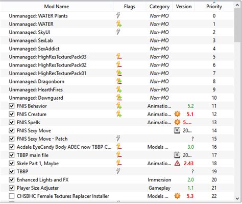Click the update-available icon for FNIS Creature
The width and height of the screenshot is (242, 204).
point(177,114)
